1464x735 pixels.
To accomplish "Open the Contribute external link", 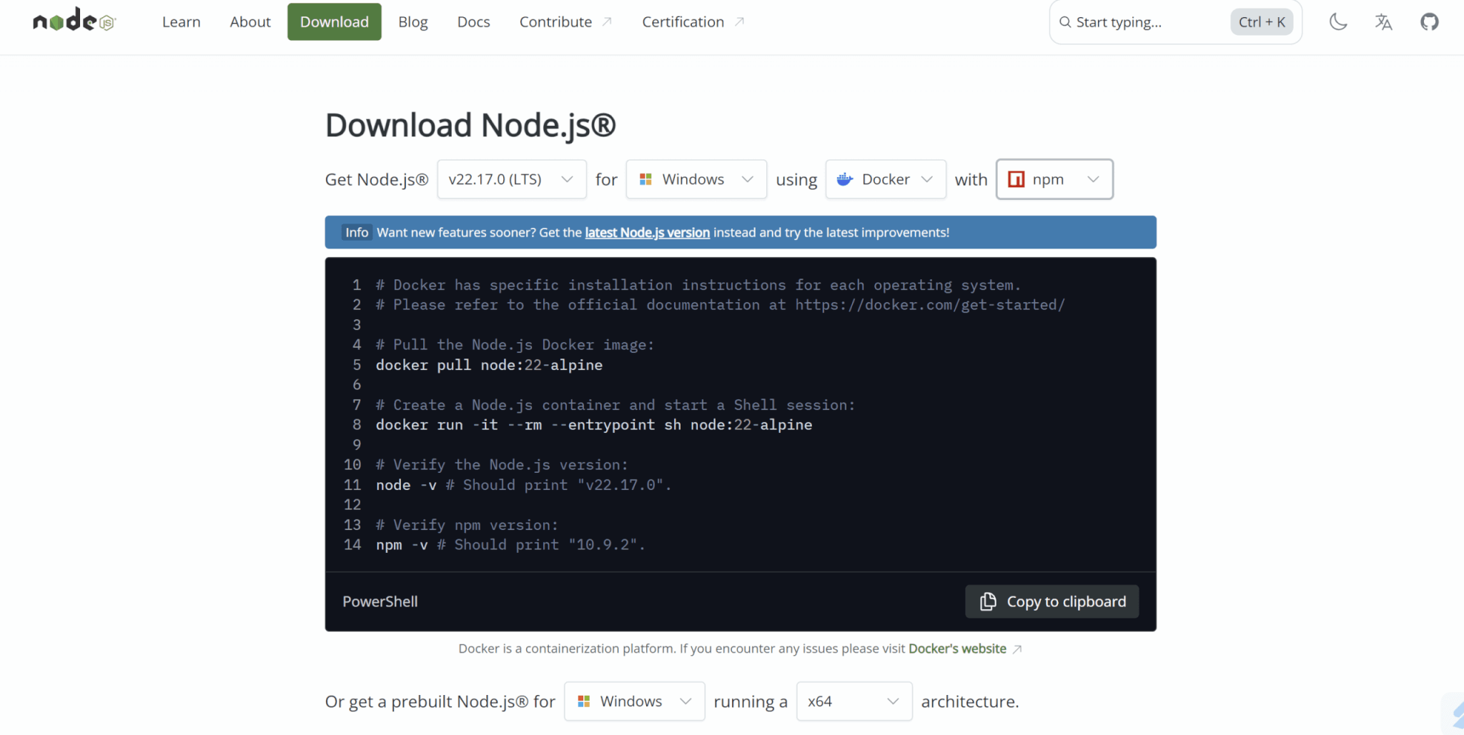I will (565, 22).
